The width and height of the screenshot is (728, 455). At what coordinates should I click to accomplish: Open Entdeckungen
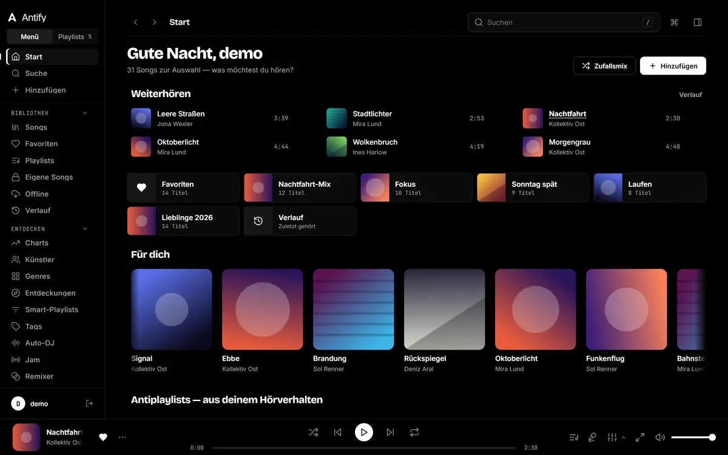tap(52, 293)
